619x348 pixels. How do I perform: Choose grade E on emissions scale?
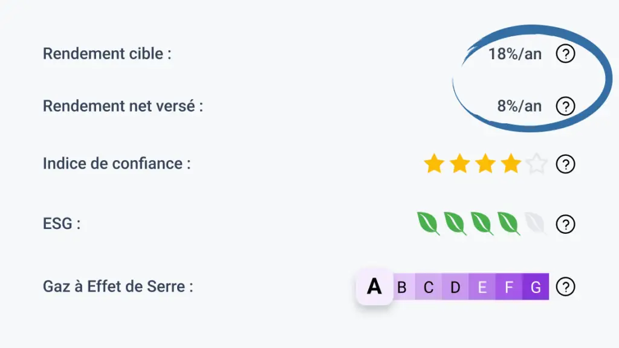[482, 286]
